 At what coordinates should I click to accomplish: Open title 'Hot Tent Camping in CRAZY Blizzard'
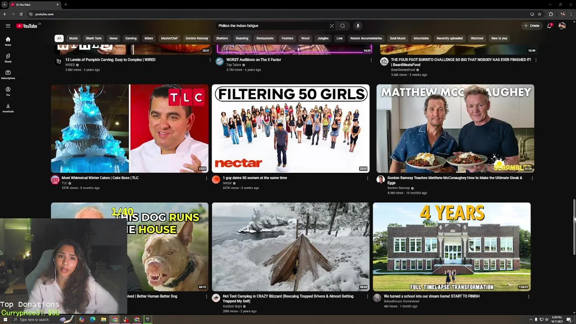coord(288,298)
